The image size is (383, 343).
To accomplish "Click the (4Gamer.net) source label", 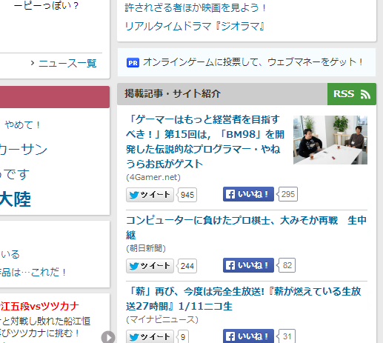I will [153, 177].
